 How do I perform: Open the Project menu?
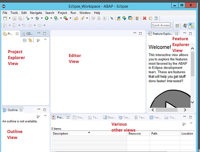[x=62, y=13]
